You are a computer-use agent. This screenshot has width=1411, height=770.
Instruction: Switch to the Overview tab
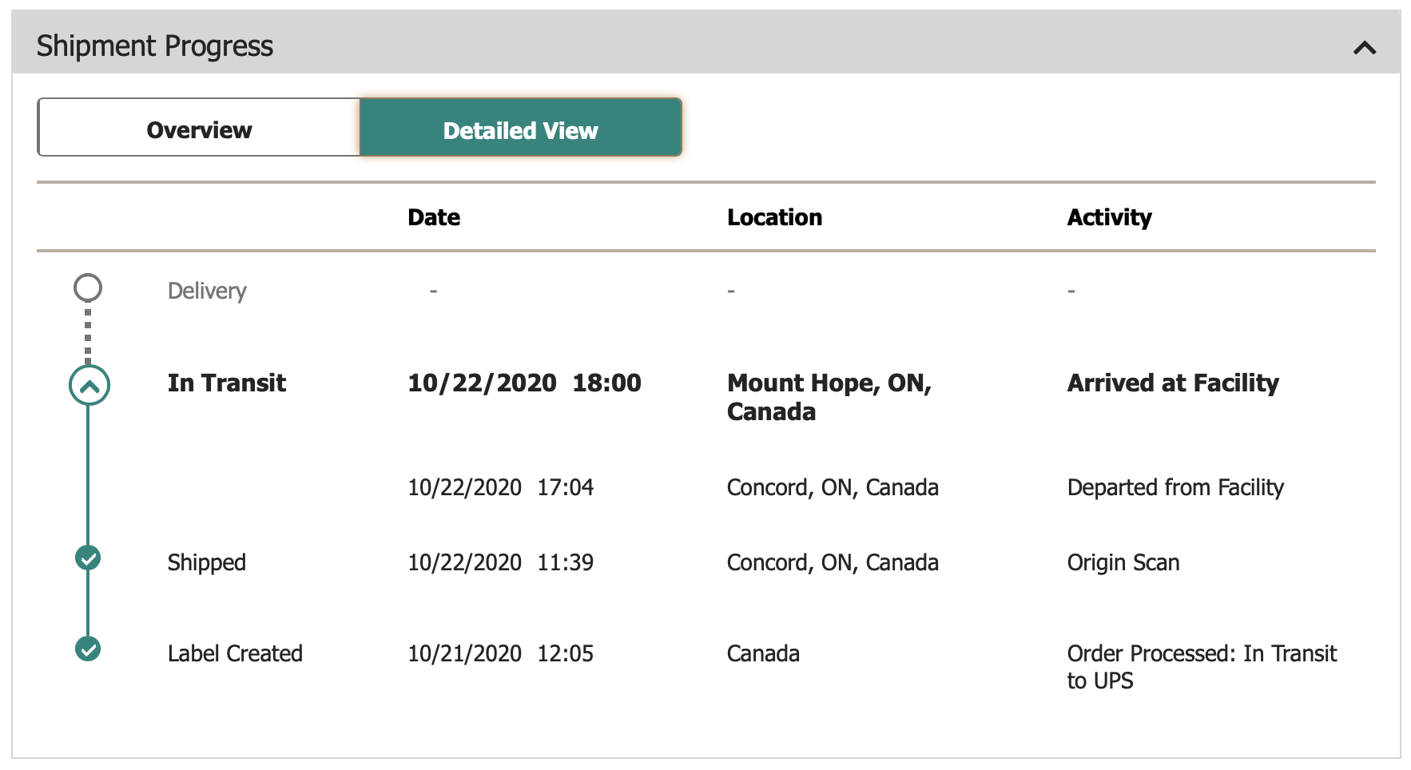pos(199,129)
